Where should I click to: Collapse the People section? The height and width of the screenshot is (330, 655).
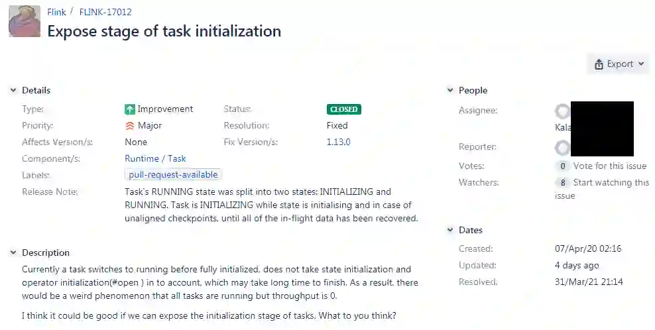coord(449,90)
